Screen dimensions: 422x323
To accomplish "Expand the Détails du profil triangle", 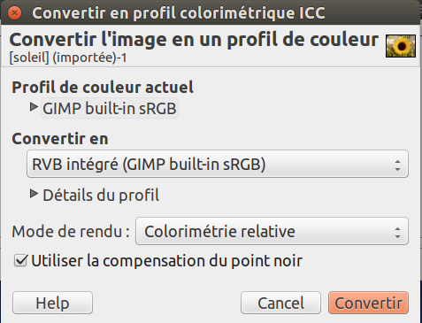I will [x=34, y=194].
